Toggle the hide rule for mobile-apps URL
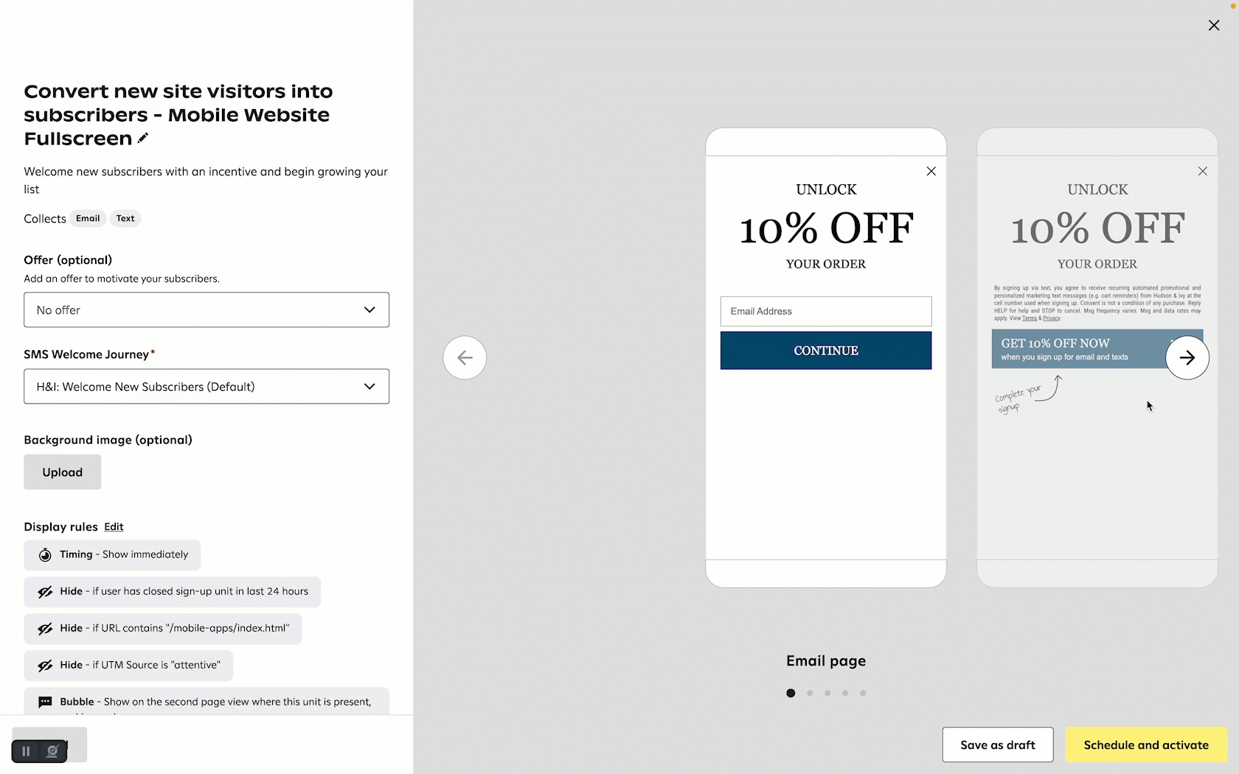Viewport: 1239px width, 774px height. click(46, 628)
